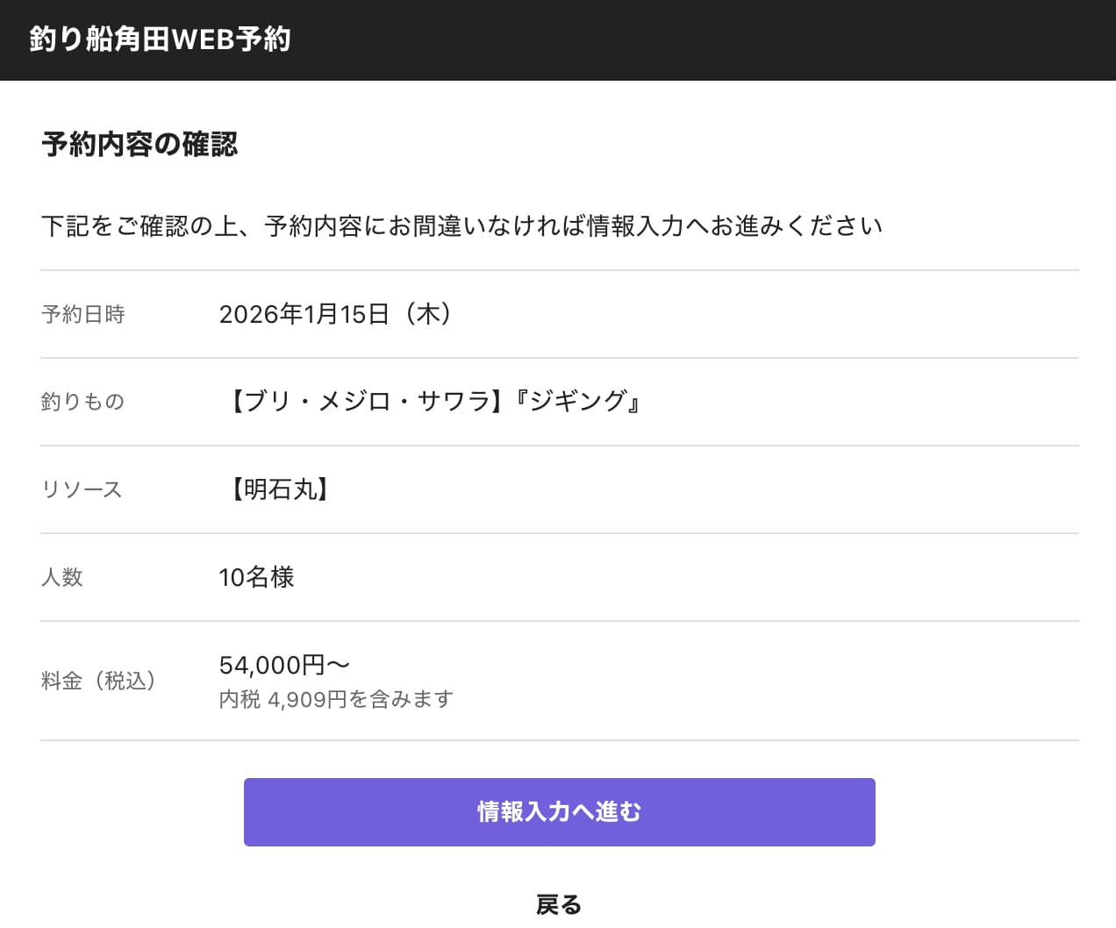Select the 人数 row label
Screen dimensions: 1116x928
point(61,577)
